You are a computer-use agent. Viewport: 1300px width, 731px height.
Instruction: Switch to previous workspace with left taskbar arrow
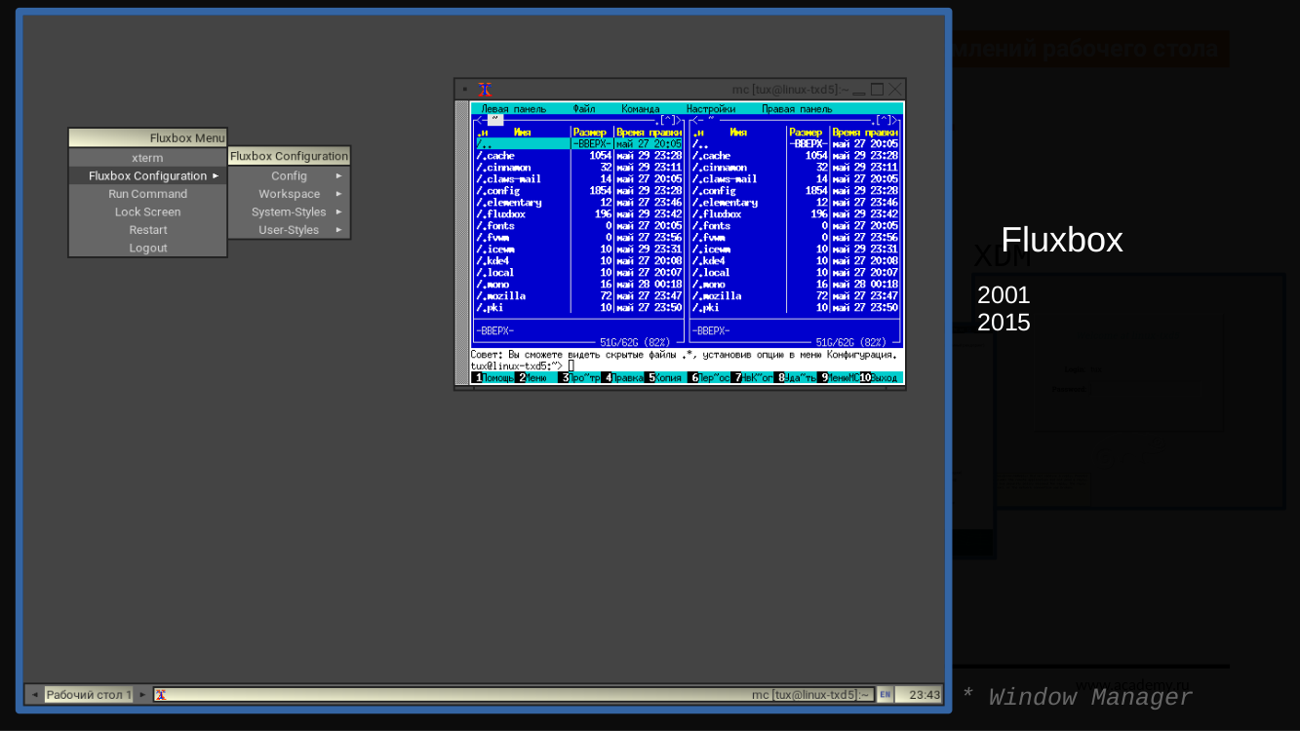[35, 695]
